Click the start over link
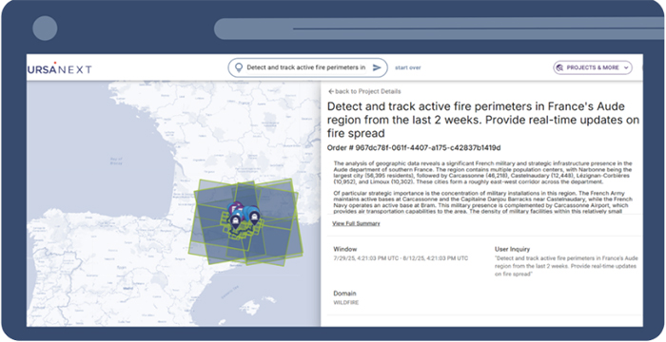Screen dimensions: 666x342 [x=408, y=67]
